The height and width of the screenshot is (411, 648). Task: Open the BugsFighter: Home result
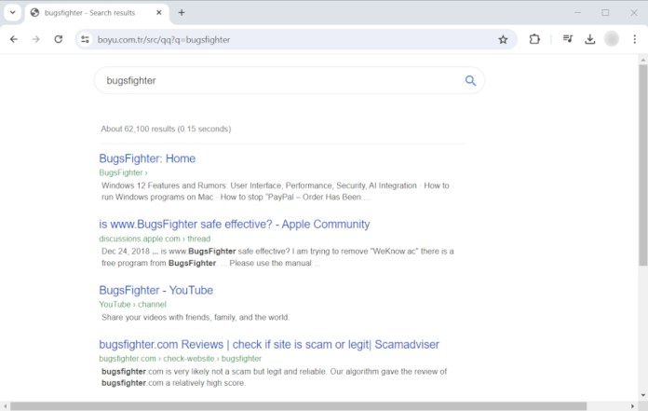147,158
